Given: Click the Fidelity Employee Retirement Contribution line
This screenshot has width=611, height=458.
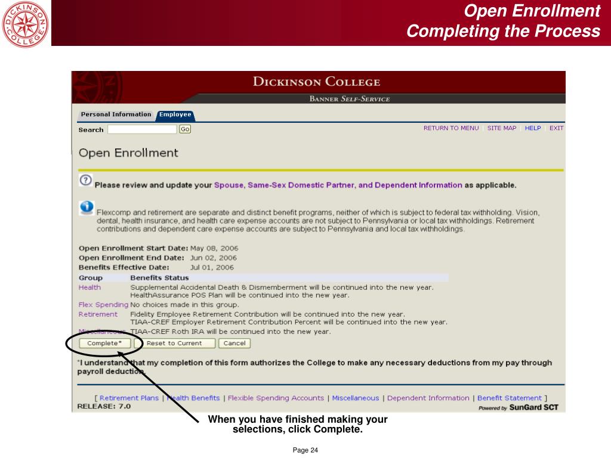Looking at the screenshot, I should coord(267,314).
